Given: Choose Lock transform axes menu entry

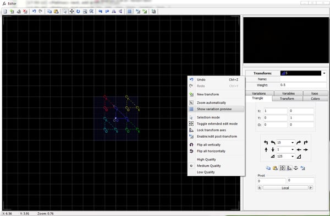Looking at the screenshot, I should [216, 130].
